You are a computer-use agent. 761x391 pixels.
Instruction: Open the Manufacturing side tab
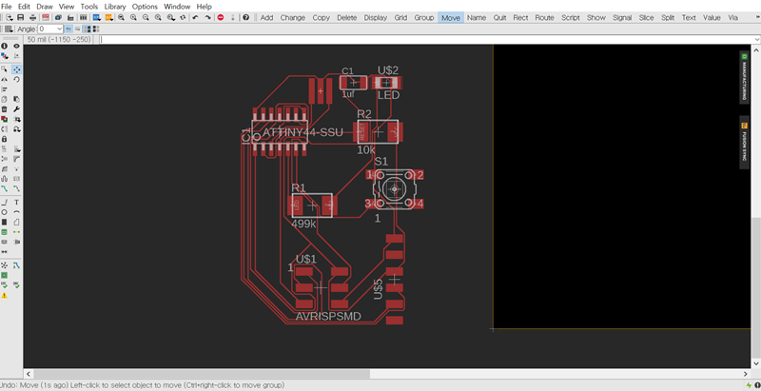click(744, 77)
